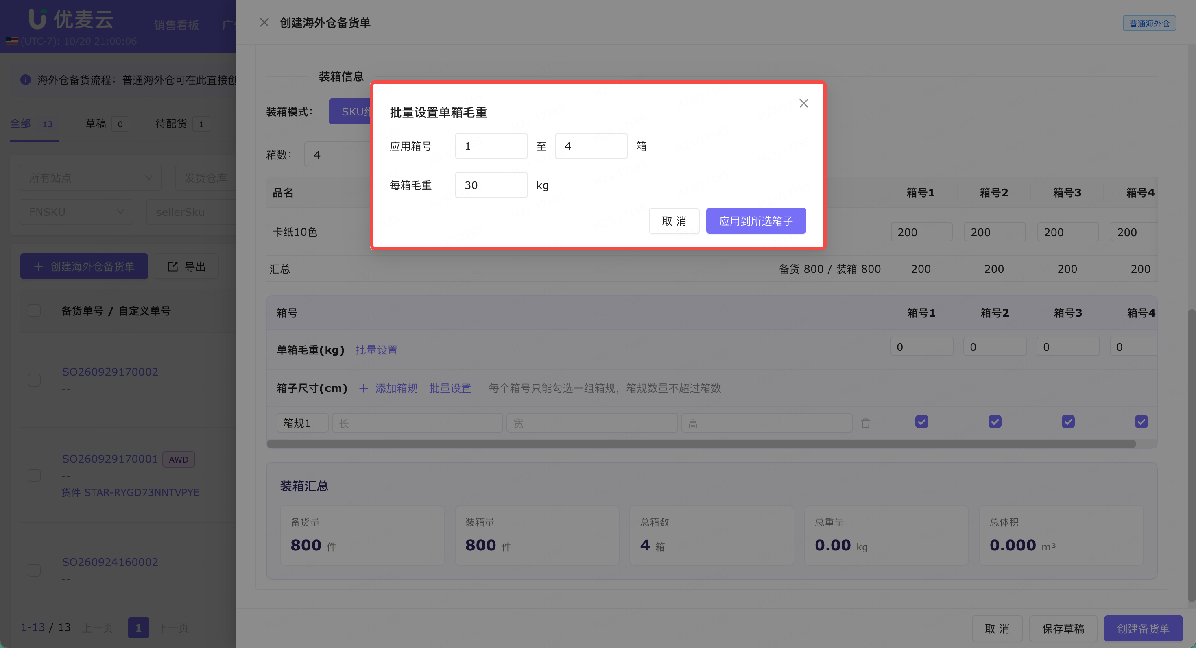The image size is (1196, 648).
Task: Click 批量设置 next to 箱子尺寸
Action: [x=450, y=388]
